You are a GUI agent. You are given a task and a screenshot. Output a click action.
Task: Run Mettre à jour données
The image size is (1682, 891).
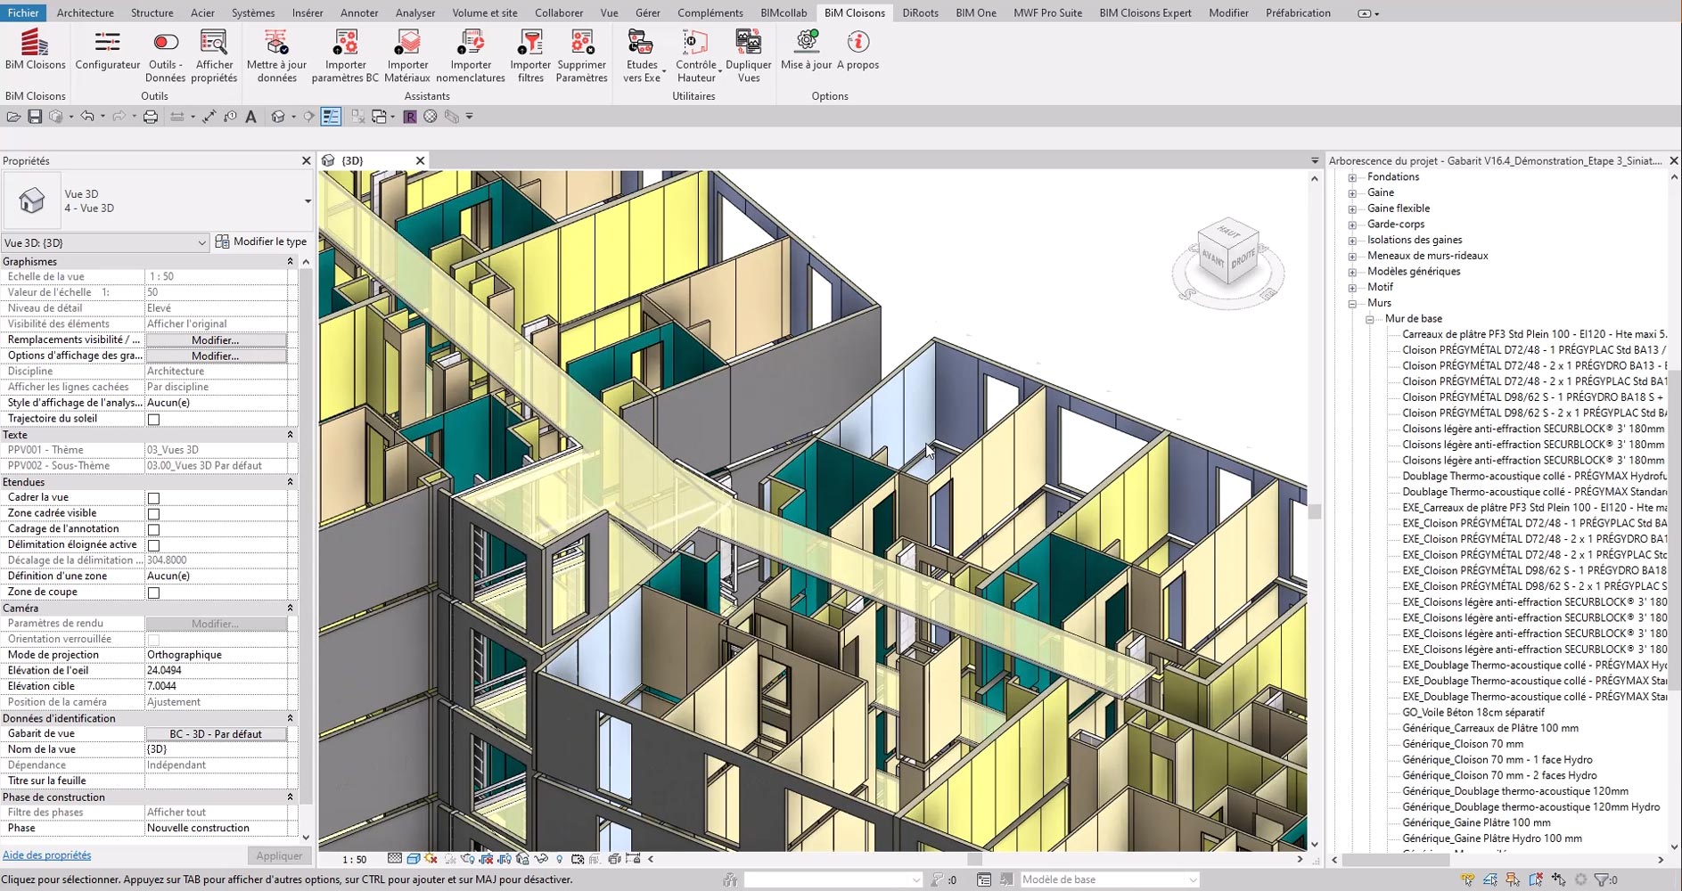tap(276, 56)
